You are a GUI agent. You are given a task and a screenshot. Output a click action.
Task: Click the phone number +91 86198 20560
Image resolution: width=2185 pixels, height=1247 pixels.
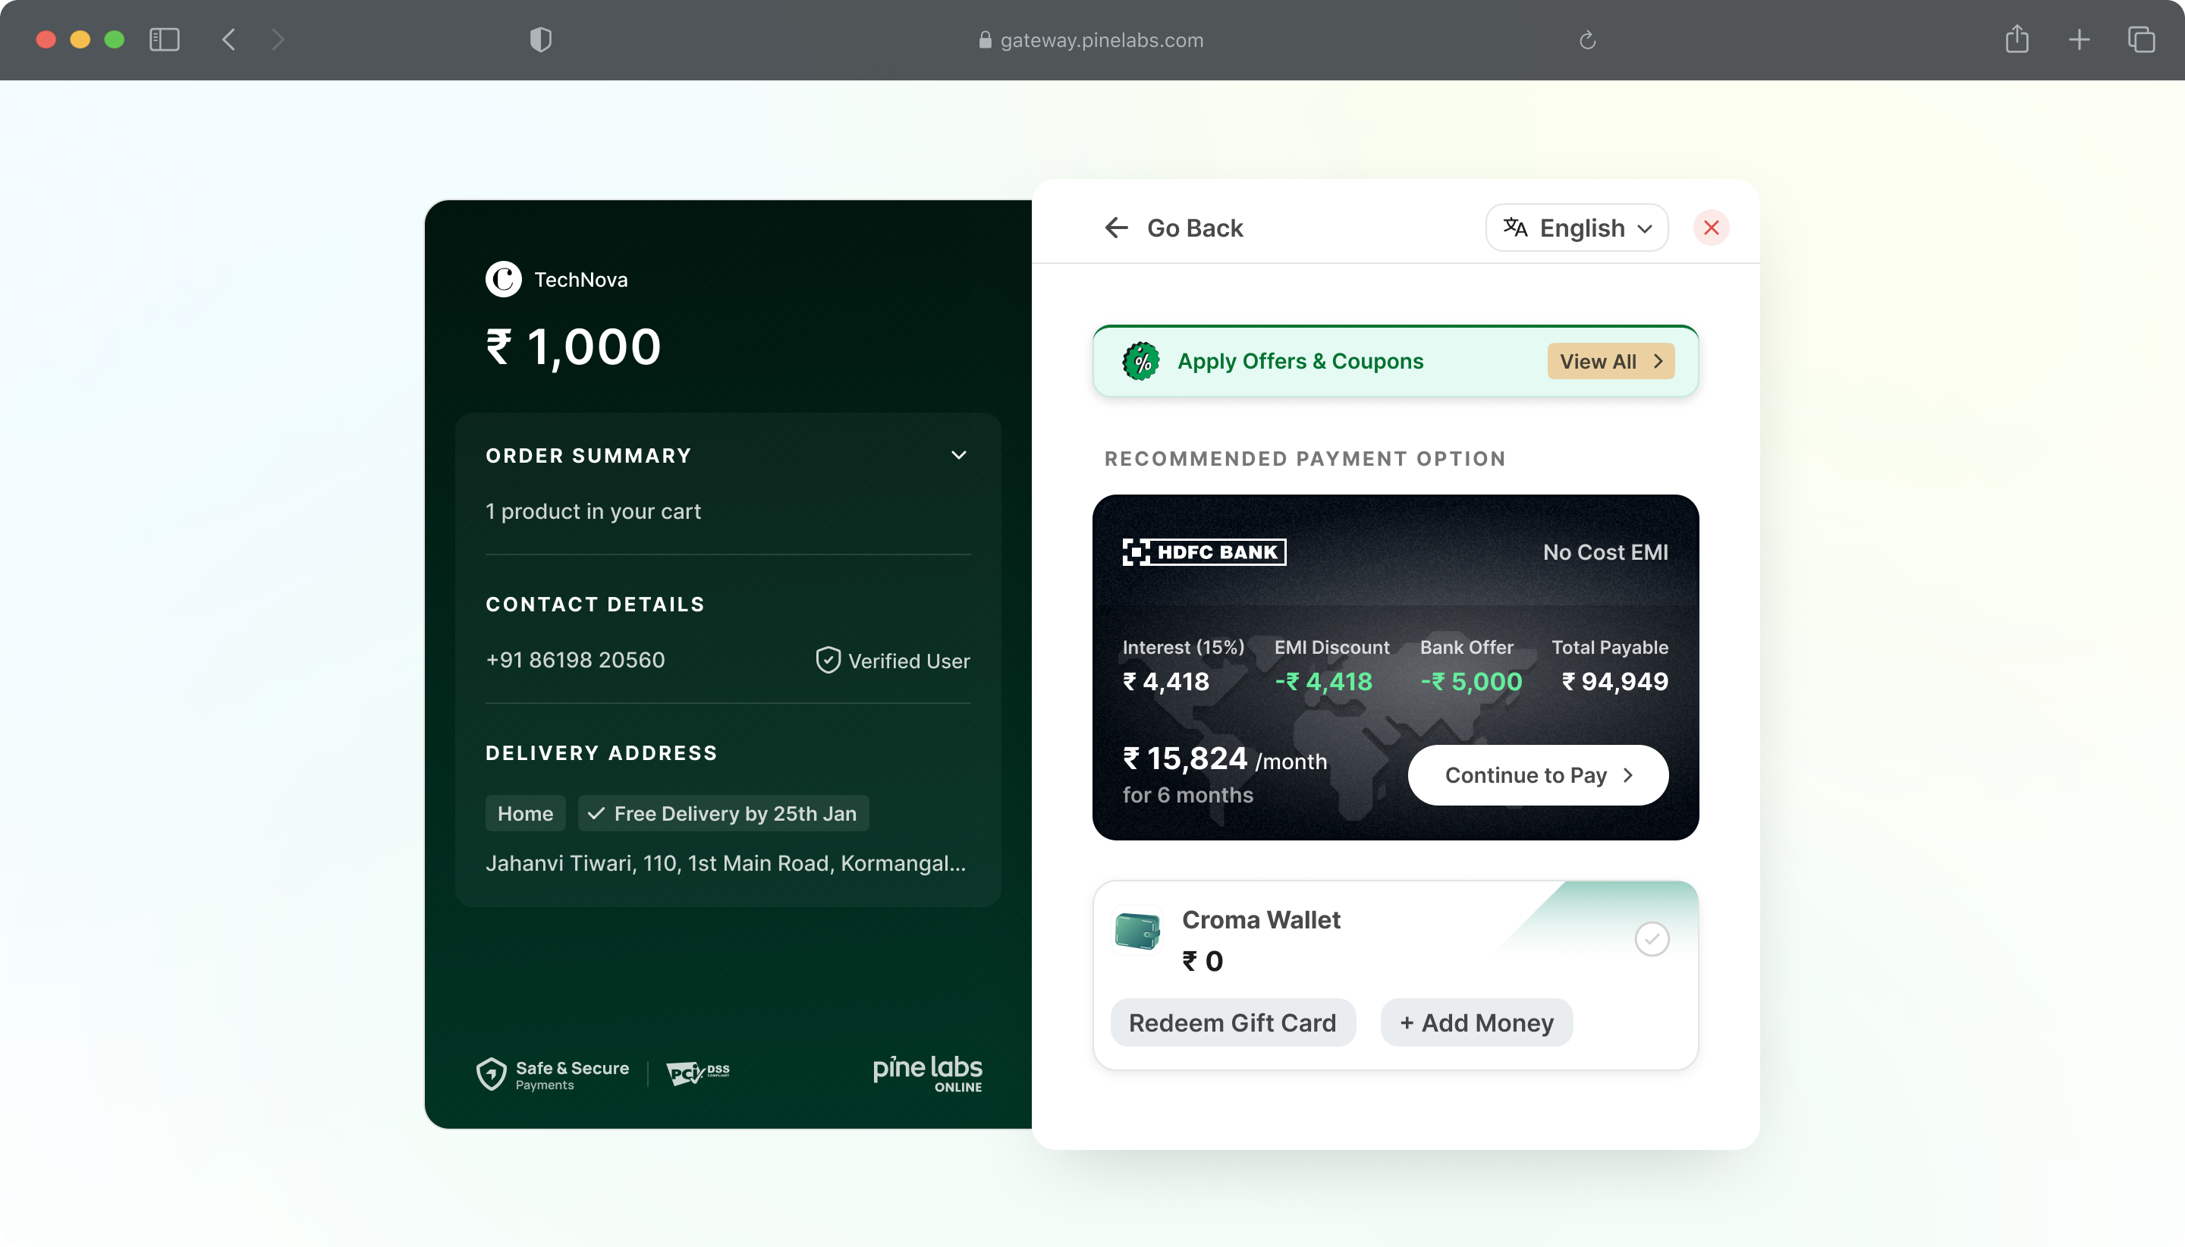coord(575,661)
